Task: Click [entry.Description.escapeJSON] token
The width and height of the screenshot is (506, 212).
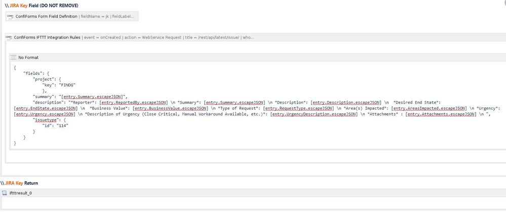Action: pyautogui.click(x=346, y=102)
